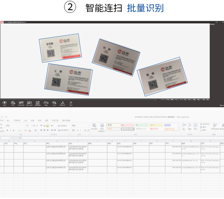Click the barcode recognition icon in scanner toolbar
This screenshot has width=224, height=199.
click(21, 103)
